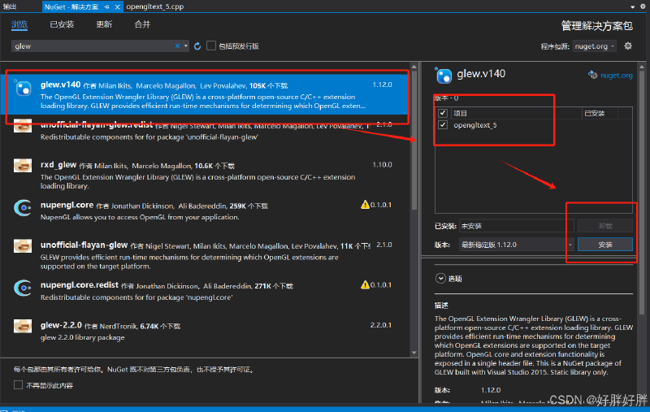Open the version dropdown showing 1.12.0
The height and width of the screenshot is (412, 650).
(570, 245)
